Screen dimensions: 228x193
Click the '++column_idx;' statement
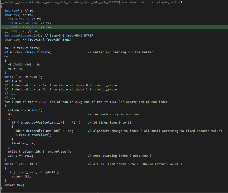pyautogui.click(x=23, y=143)
